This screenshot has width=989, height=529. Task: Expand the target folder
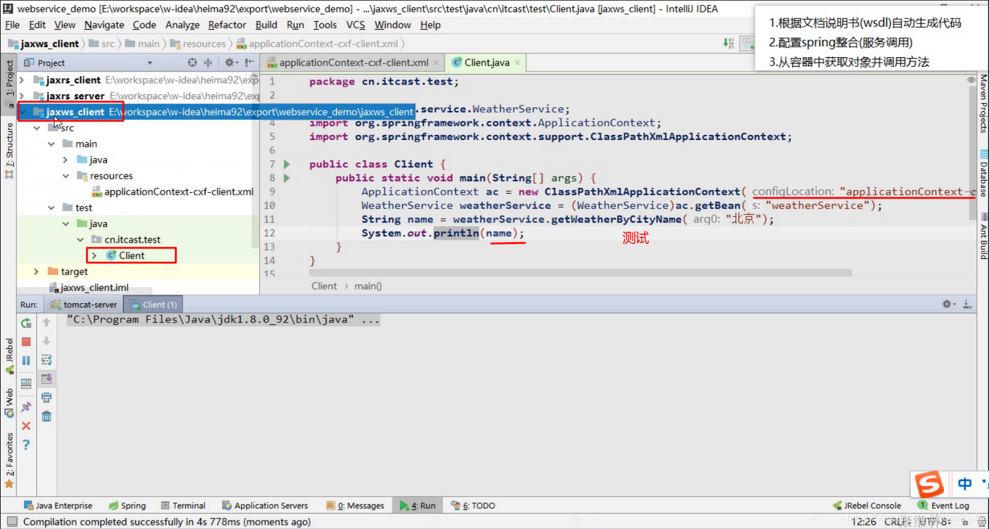[36, 271]
